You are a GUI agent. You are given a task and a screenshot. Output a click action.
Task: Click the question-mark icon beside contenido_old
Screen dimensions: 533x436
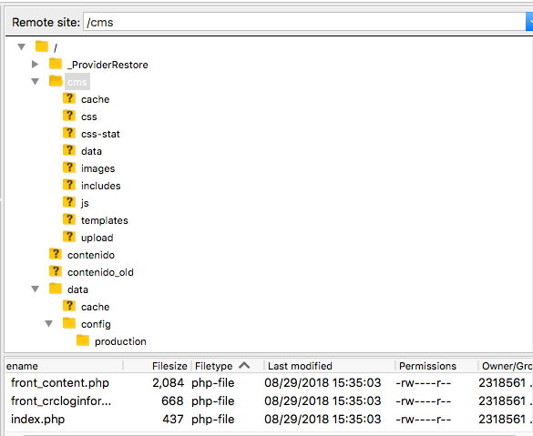56,271
